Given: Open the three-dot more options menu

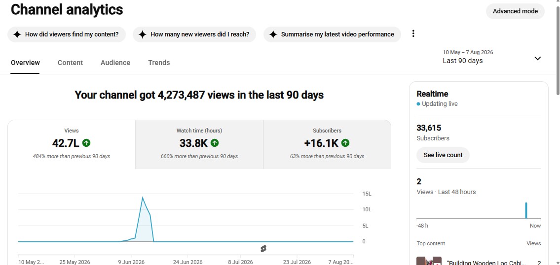Looking at the screenshot, I should click(413, 33).
